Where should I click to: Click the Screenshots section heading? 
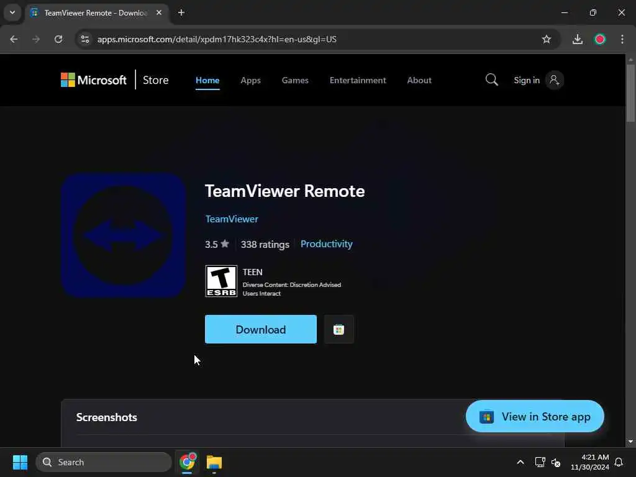point(107,417)
